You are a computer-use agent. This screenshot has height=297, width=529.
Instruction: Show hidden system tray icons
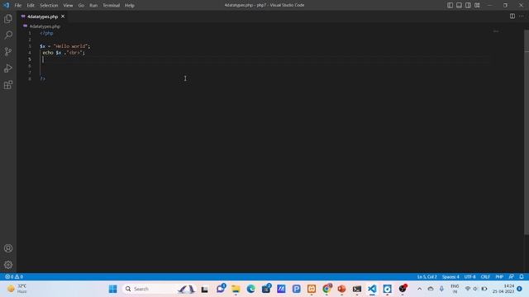pos(419,289)
